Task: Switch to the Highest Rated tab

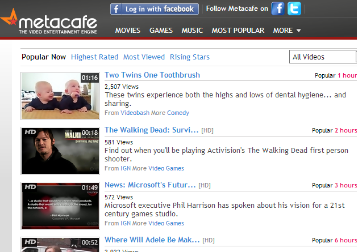Action: point(94,57)
